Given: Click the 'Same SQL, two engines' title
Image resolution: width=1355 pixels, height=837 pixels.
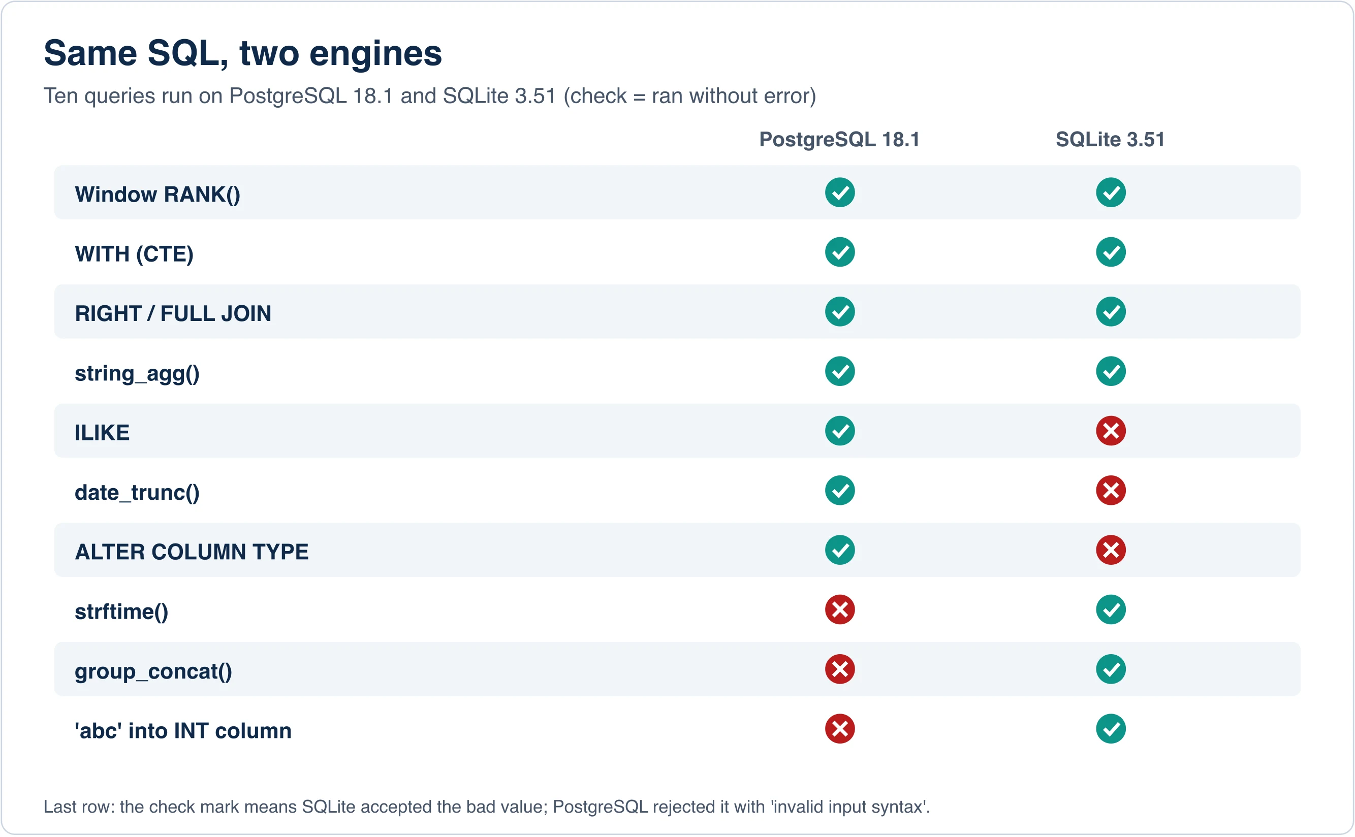Looking at the screenshot, I should (x=242, y=54).
